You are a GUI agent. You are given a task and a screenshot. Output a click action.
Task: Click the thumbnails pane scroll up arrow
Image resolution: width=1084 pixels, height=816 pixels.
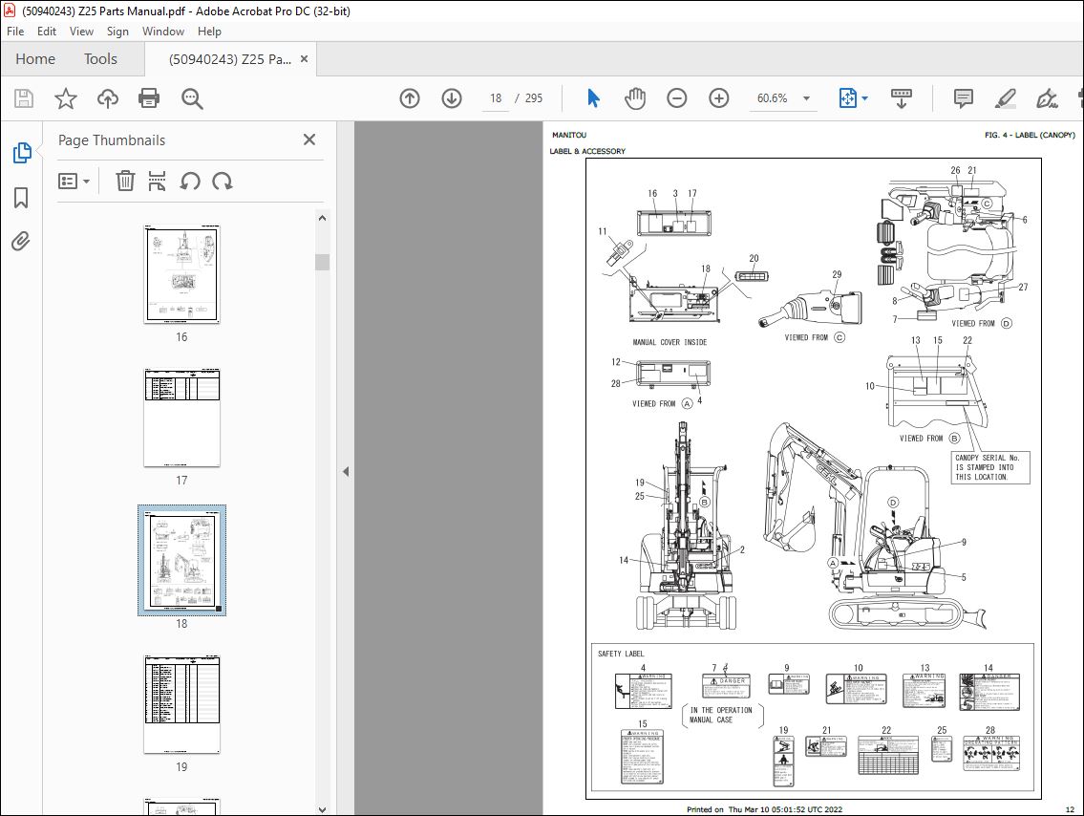click(x=322, y=218)
